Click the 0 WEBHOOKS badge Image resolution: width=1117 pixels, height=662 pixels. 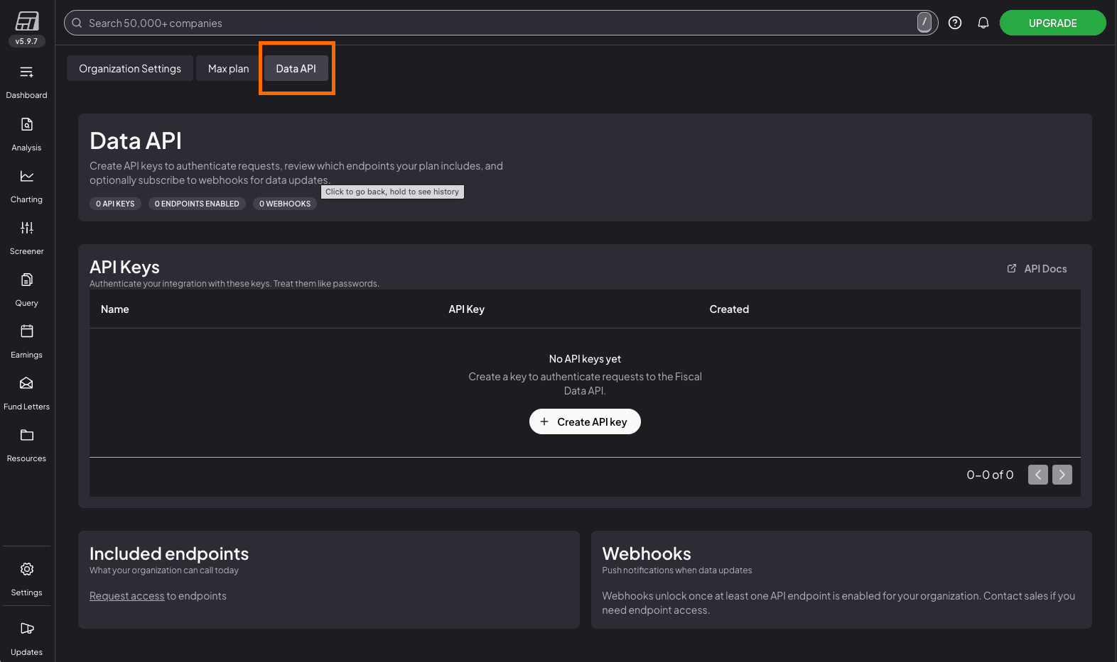[x=285, y=204]
